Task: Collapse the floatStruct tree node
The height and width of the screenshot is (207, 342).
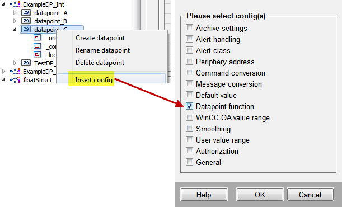Action: (3, 80)
